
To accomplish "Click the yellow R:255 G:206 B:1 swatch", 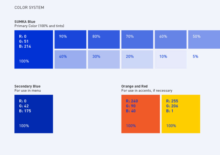I will click(181, 114).
